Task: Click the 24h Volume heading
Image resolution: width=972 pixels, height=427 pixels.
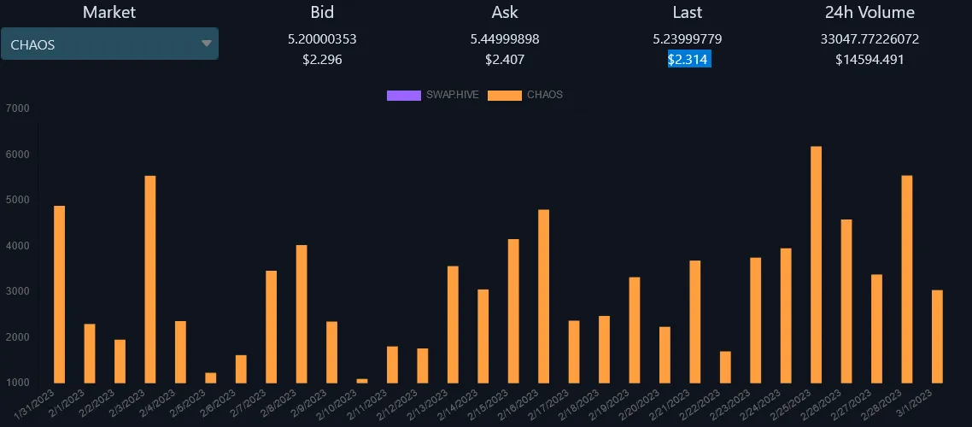Action: pyautogui.click(x=870, y=12)
